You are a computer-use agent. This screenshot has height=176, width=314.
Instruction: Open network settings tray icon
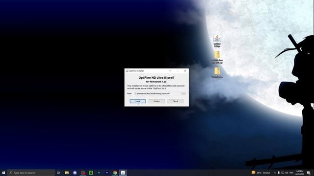[x=283, y=173]
